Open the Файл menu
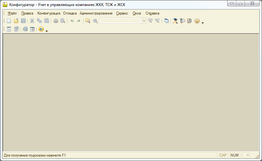This screenshot has width=262, height=161. 12,13
